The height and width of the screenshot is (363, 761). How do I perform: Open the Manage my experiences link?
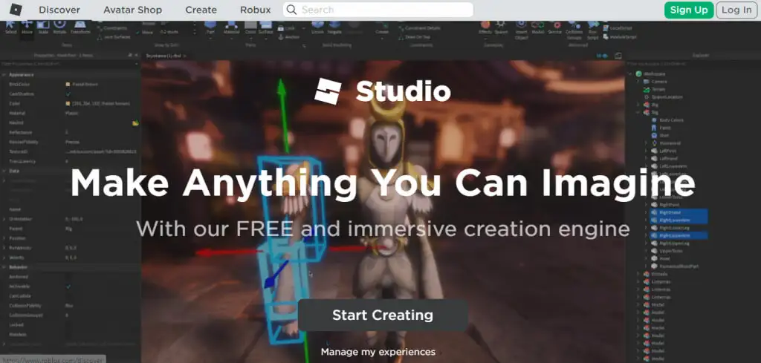pos(378,352)
